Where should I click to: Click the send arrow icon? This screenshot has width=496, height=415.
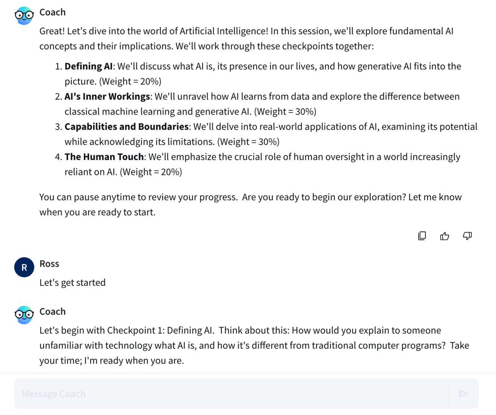click(x=463, y=394)
